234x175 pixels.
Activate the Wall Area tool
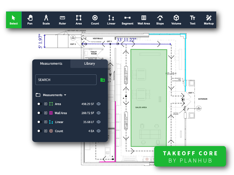(144, 20)
